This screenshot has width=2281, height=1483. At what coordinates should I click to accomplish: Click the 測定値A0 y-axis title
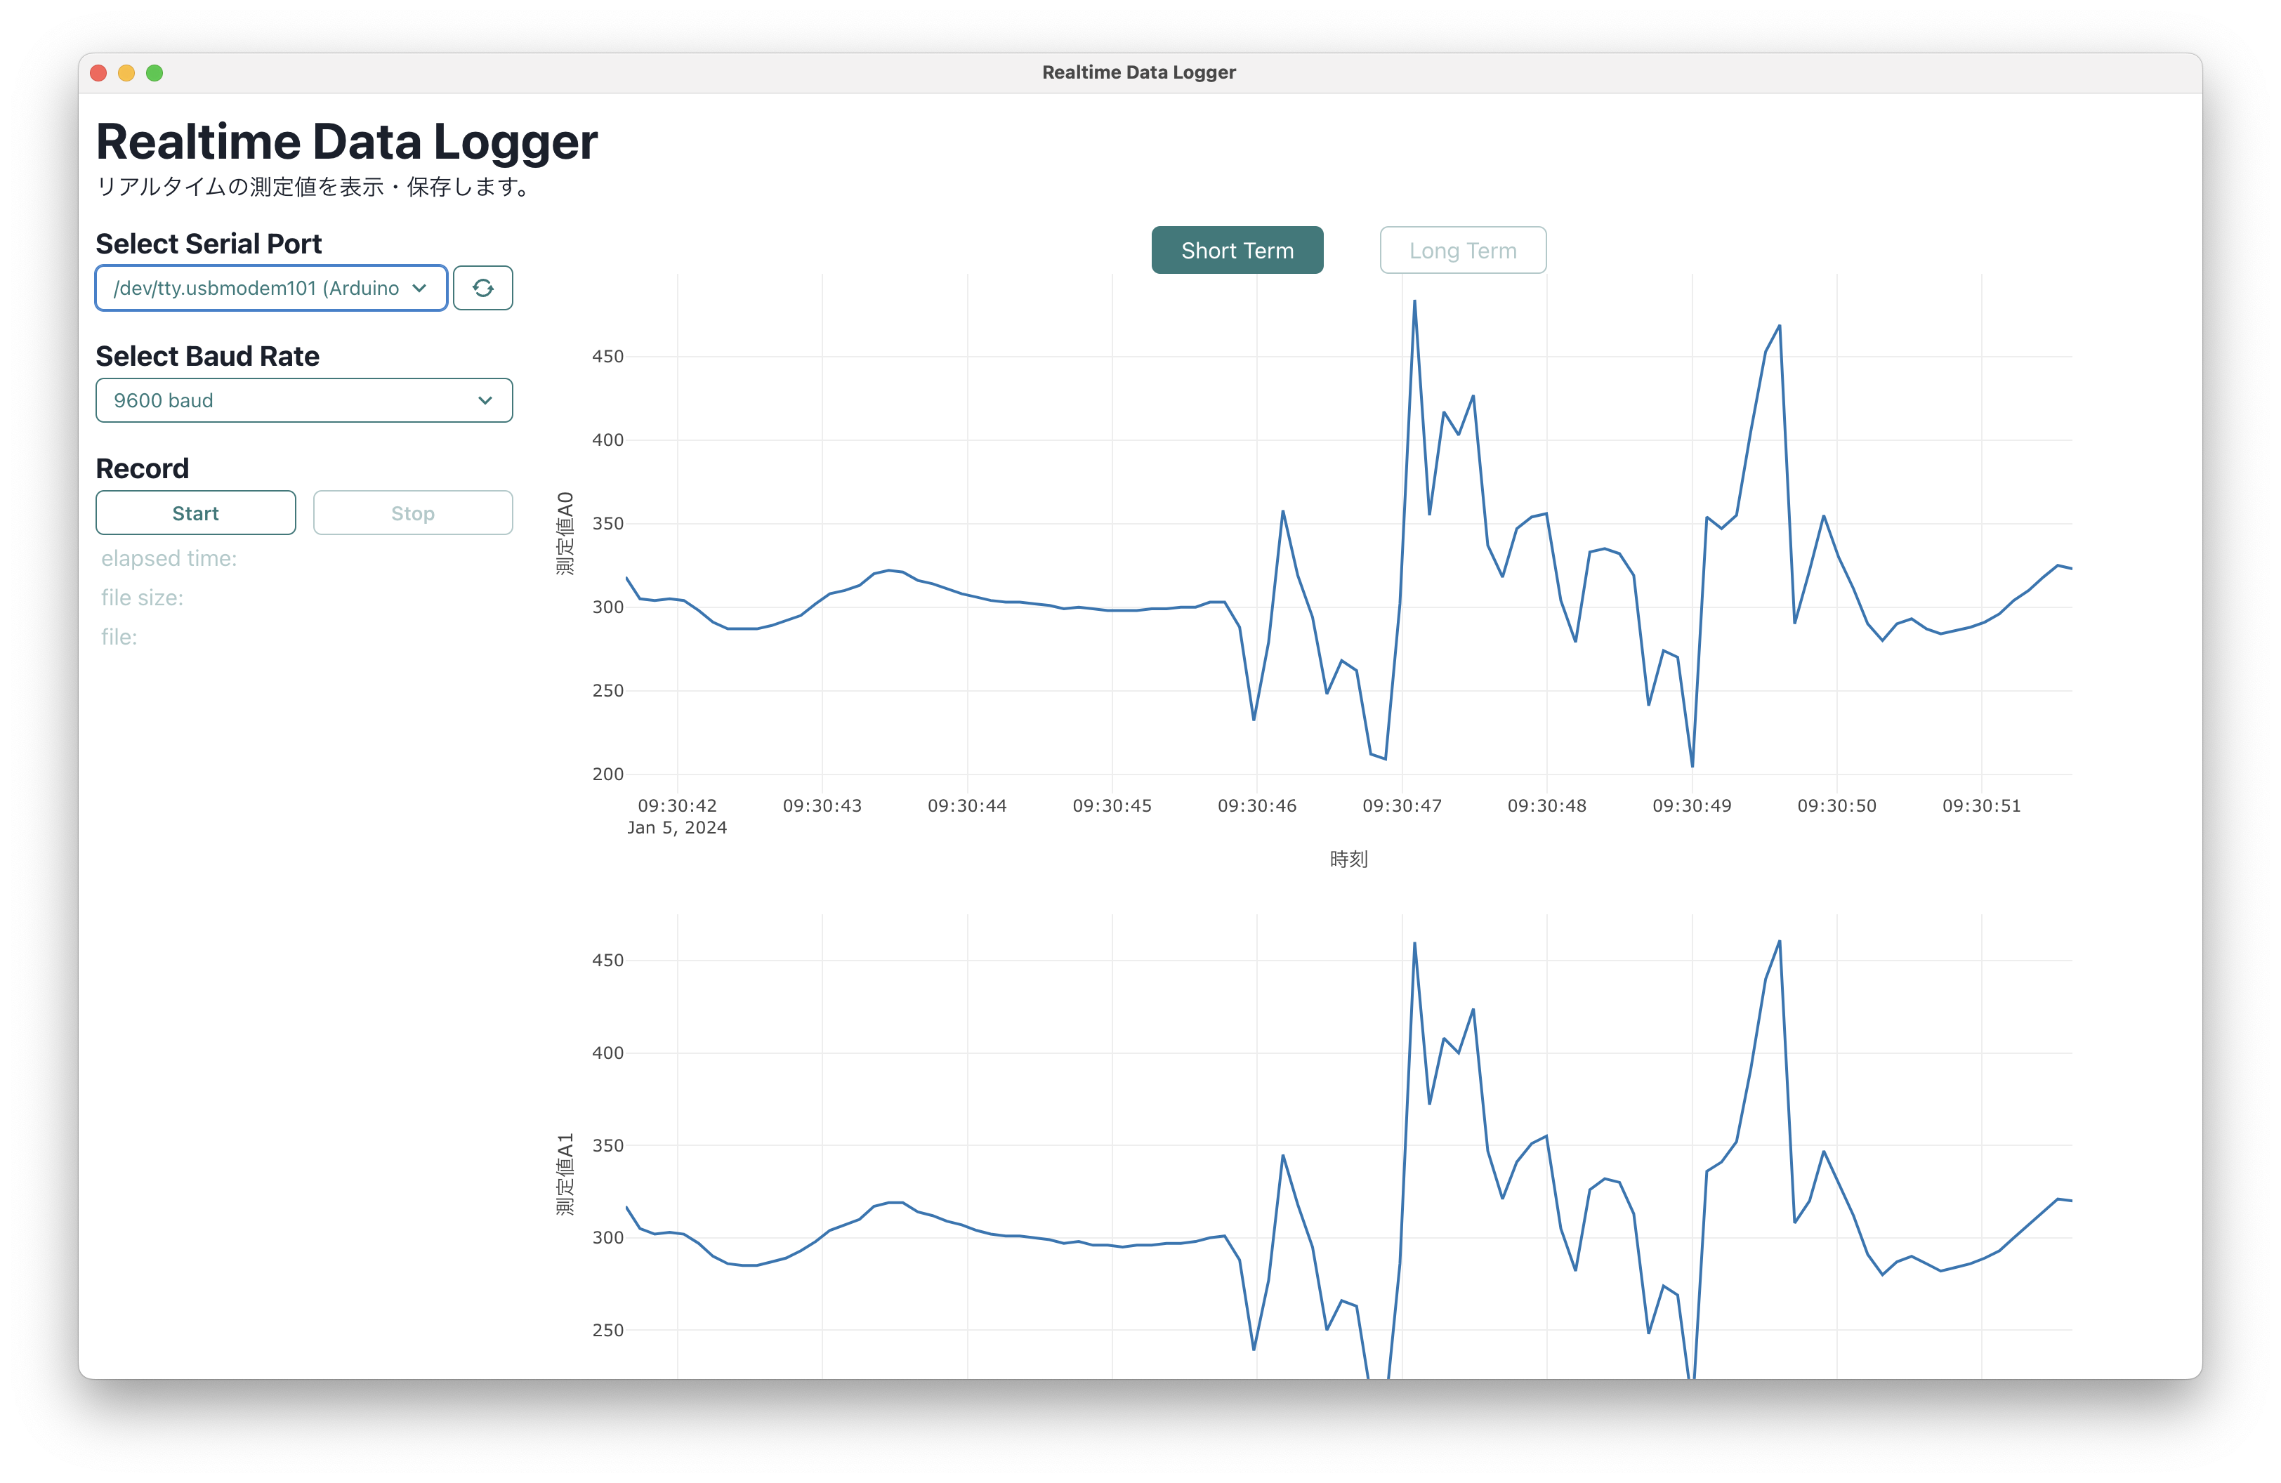pos(565,534)
